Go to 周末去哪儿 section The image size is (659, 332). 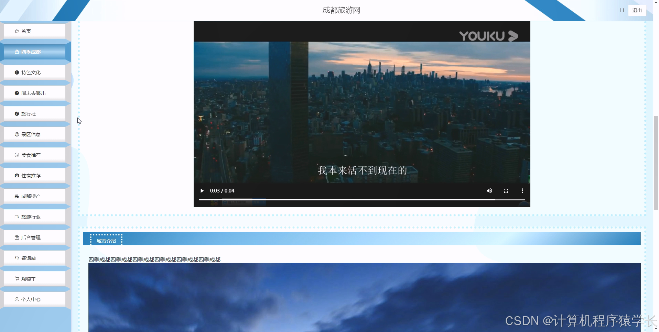coord(34,93)
